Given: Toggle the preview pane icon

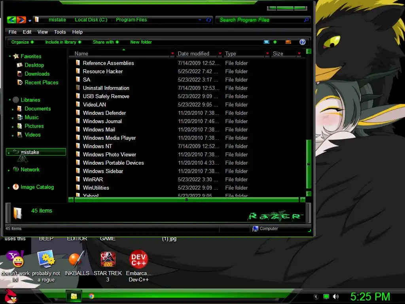Looking at the screenshot, I should coord(288,42).
